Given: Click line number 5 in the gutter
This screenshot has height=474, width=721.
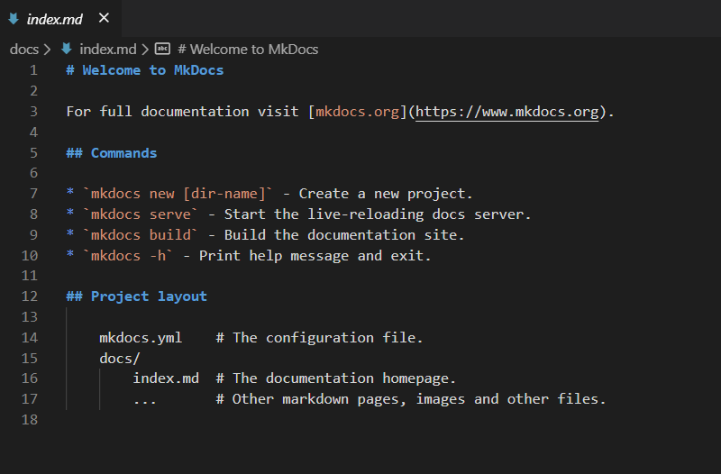Looking at the screenshot, I should [33, 153].
